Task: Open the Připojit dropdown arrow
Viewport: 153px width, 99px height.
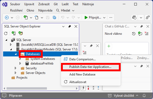Action: tap(104, 18)
